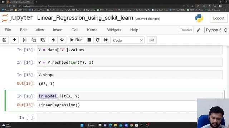Open the Mail app from the taskbar
Image resolution: width=229 pixels, height=128 pixels.
coord(121,125)
